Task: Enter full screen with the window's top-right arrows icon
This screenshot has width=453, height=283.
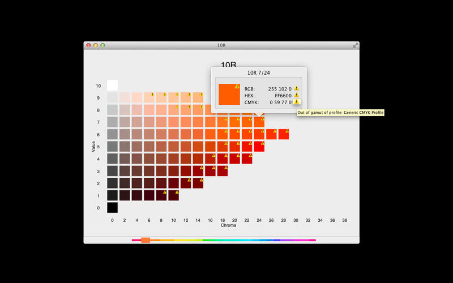Action: tap(356, 45)
